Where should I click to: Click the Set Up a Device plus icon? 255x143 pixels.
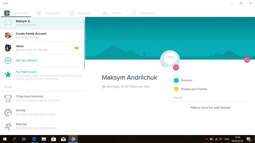pyautogui.click(x=8, y=60)
